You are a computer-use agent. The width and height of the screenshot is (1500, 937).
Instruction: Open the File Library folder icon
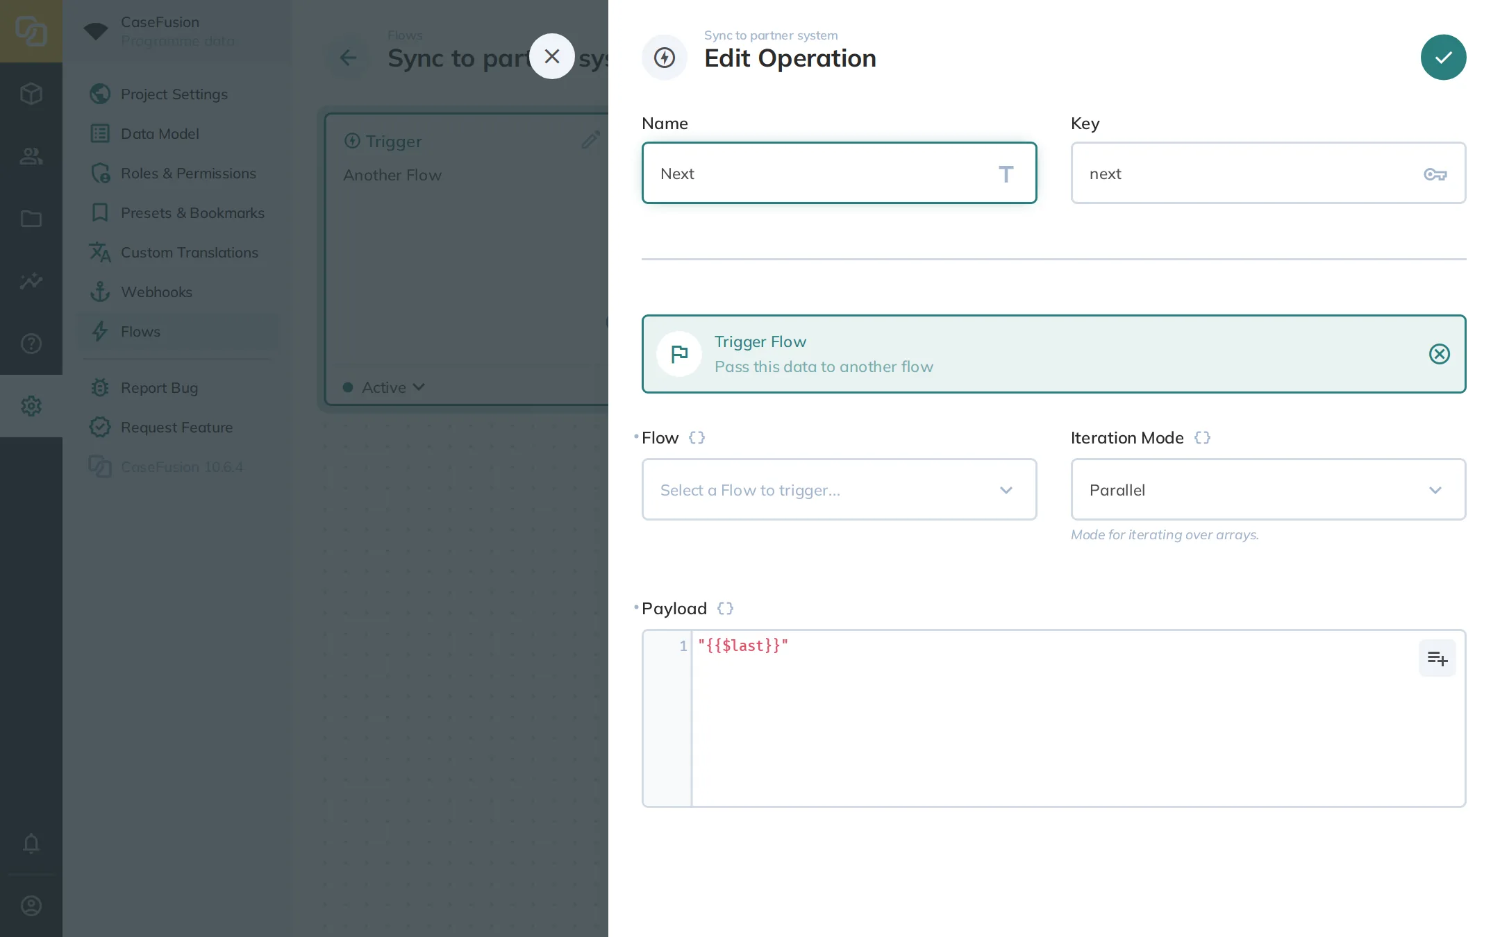coord(31,219)
